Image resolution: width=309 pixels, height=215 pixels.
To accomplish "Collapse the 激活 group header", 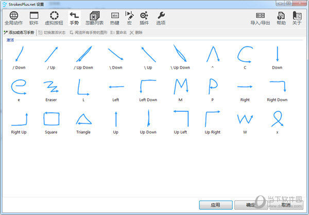I will (10, 40).
